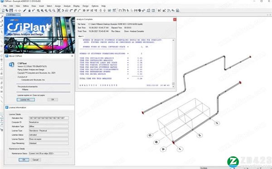Click the analysis log vertical scrollbar
The image size is (272, 169).
173,63
